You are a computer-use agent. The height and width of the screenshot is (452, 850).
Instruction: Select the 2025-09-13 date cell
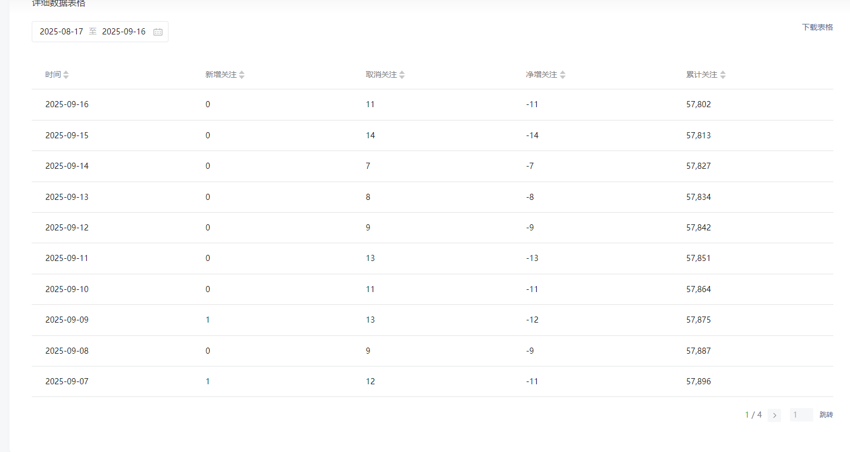[x=67, y=197]
